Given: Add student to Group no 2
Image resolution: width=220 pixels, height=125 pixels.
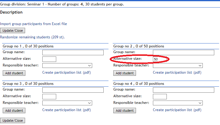Looking at the screenshot, I should [x=125, y=73].
